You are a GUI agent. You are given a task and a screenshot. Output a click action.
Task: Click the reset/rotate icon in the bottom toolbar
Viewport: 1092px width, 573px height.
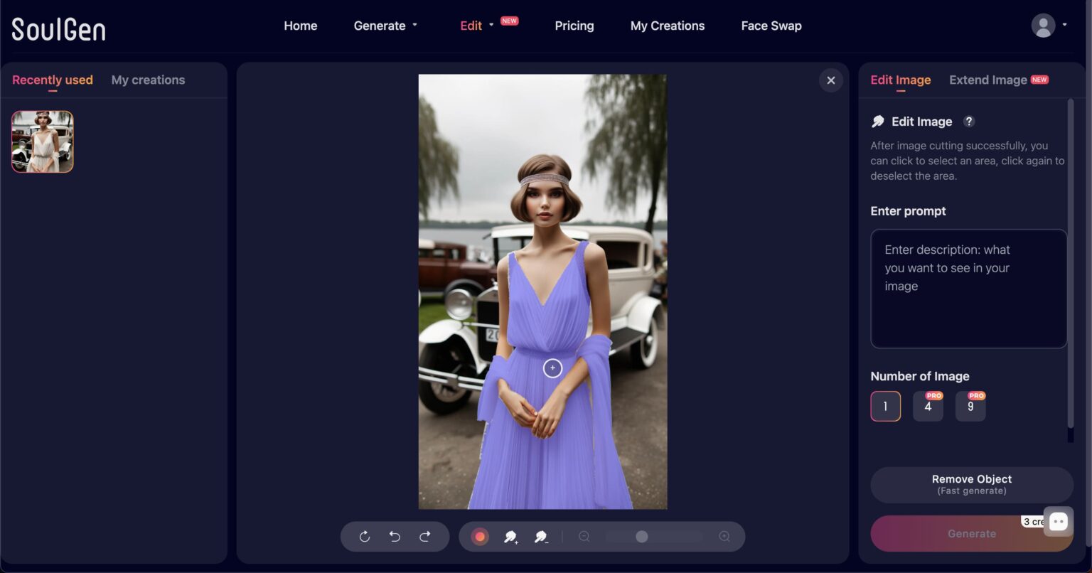[x=365, y=537]
